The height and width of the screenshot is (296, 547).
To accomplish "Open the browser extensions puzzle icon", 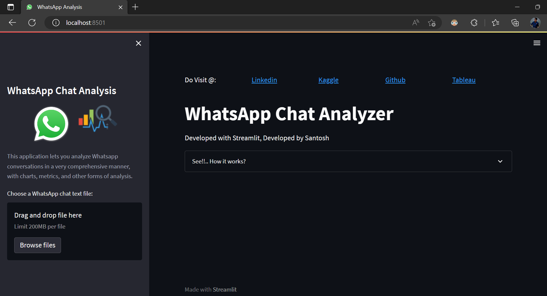I will pyautogui.click(x=474, y=22).
